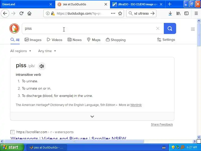Viewport: 201px width, 151px height.
Task: Select the DuckDuckGo taskbar button
Action: (47, 147)
